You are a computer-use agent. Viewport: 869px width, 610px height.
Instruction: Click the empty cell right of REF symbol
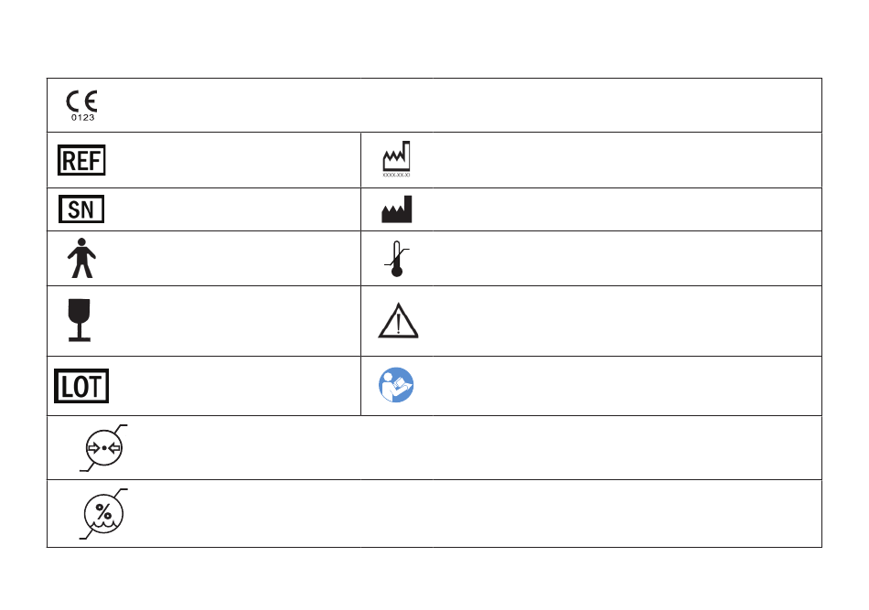tap(229, 160)
